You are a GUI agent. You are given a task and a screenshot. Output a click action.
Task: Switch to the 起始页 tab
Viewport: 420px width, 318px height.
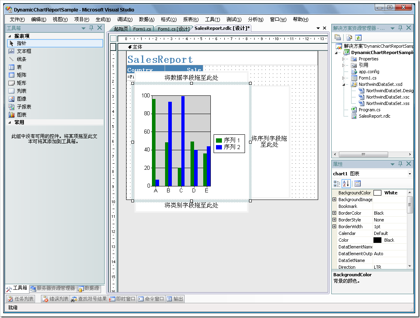point(121,29)
